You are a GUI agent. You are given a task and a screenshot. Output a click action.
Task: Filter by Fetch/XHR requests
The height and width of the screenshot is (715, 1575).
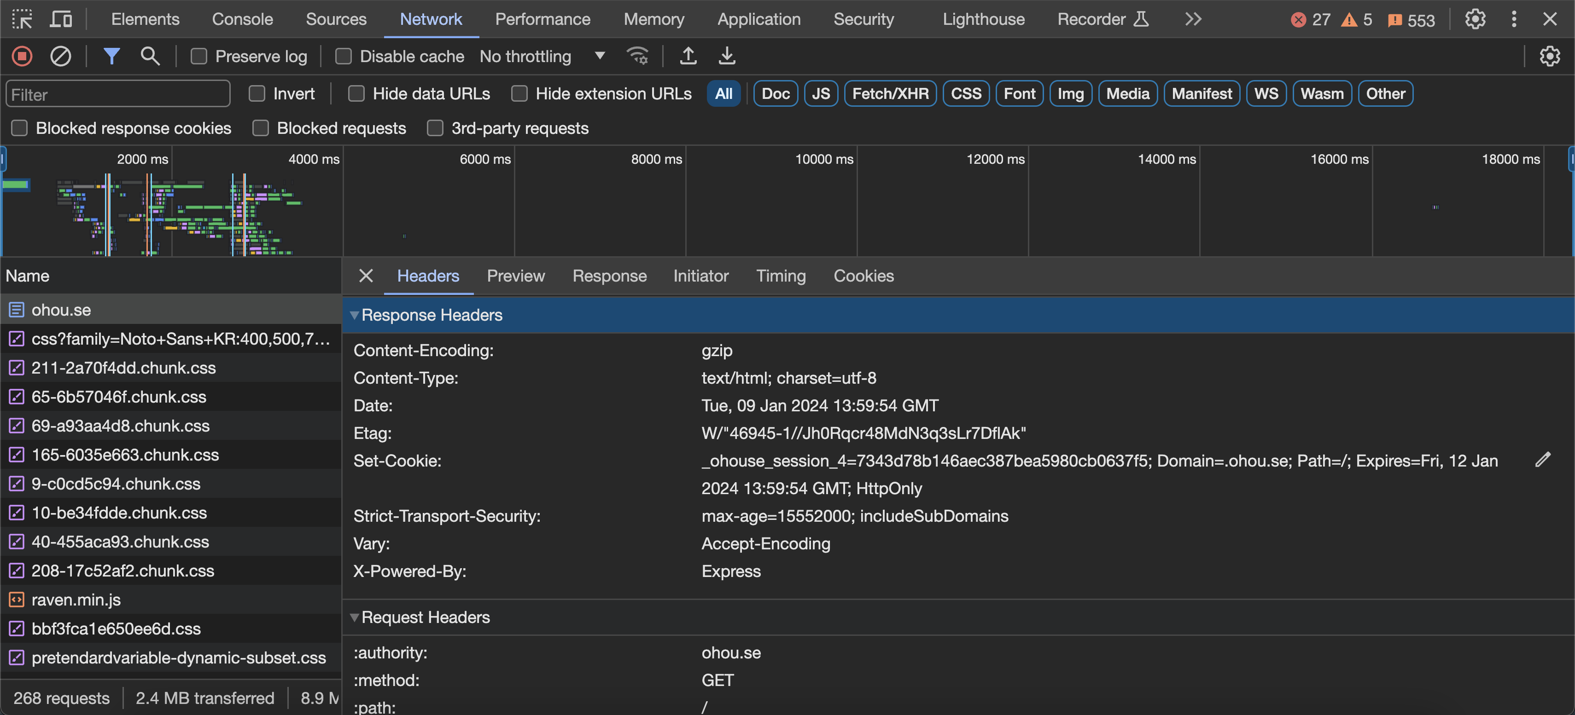coord(890,93)
